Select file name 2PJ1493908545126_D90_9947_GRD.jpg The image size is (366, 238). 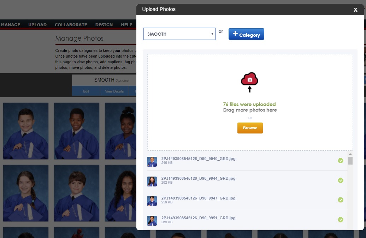coord(198,198)
